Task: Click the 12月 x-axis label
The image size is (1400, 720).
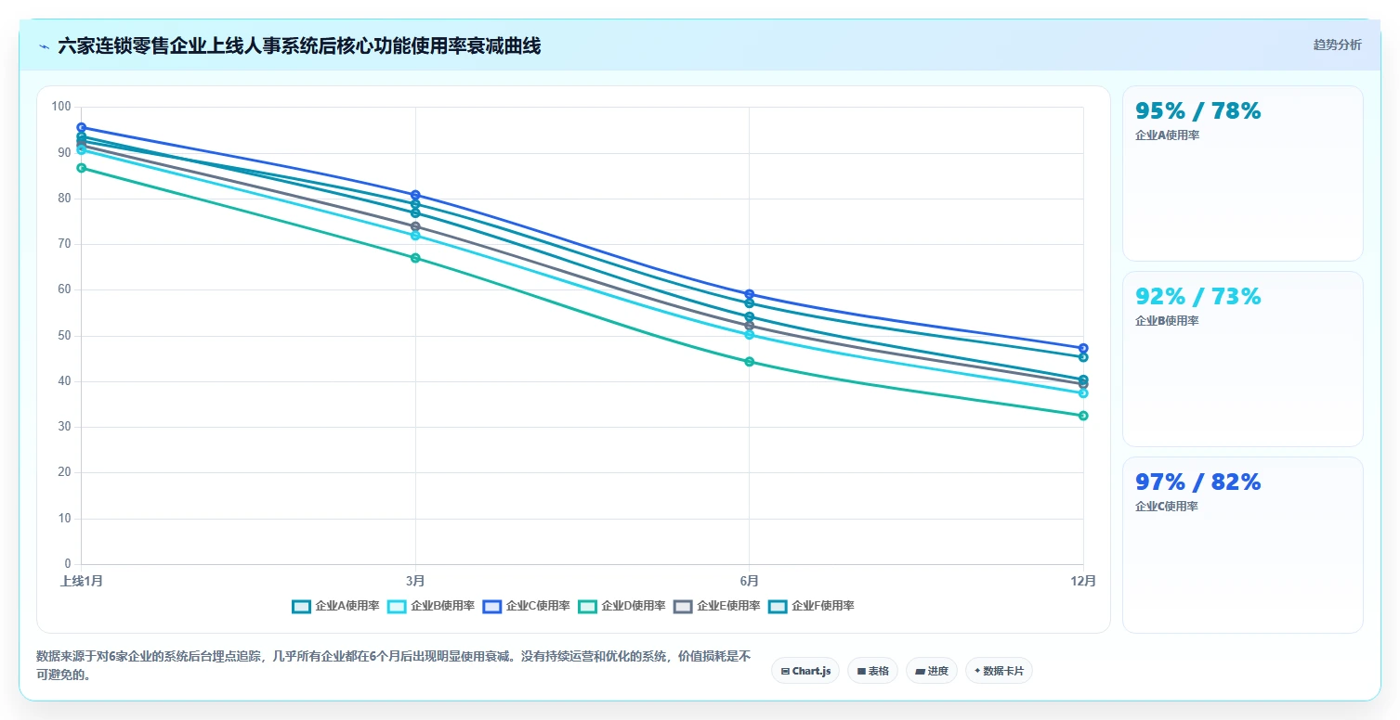Action: coord(1083,582)
